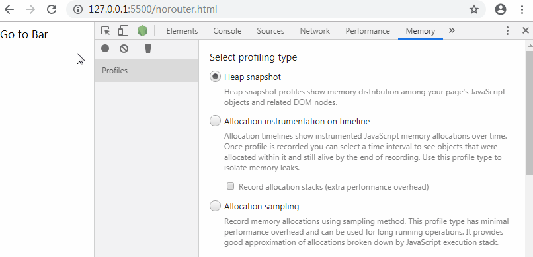Select Allocation instrumentation on timeline option

click(215, 121)
